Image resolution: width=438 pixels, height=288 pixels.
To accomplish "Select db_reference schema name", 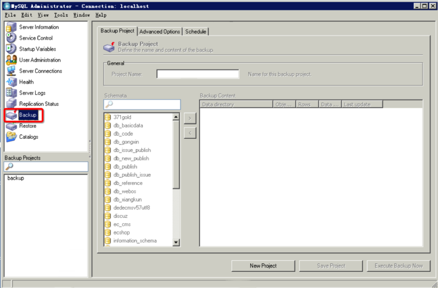I will (128, 183).
